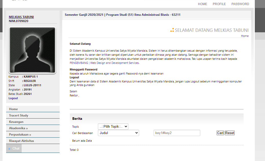Expand the Akademika submenu
265x161 pixels.
click(18, 128)
